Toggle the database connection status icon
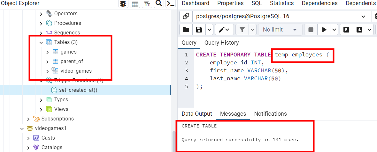 [186, 16]
